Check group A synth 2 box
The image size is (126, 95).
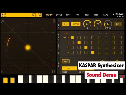(79, 38)
